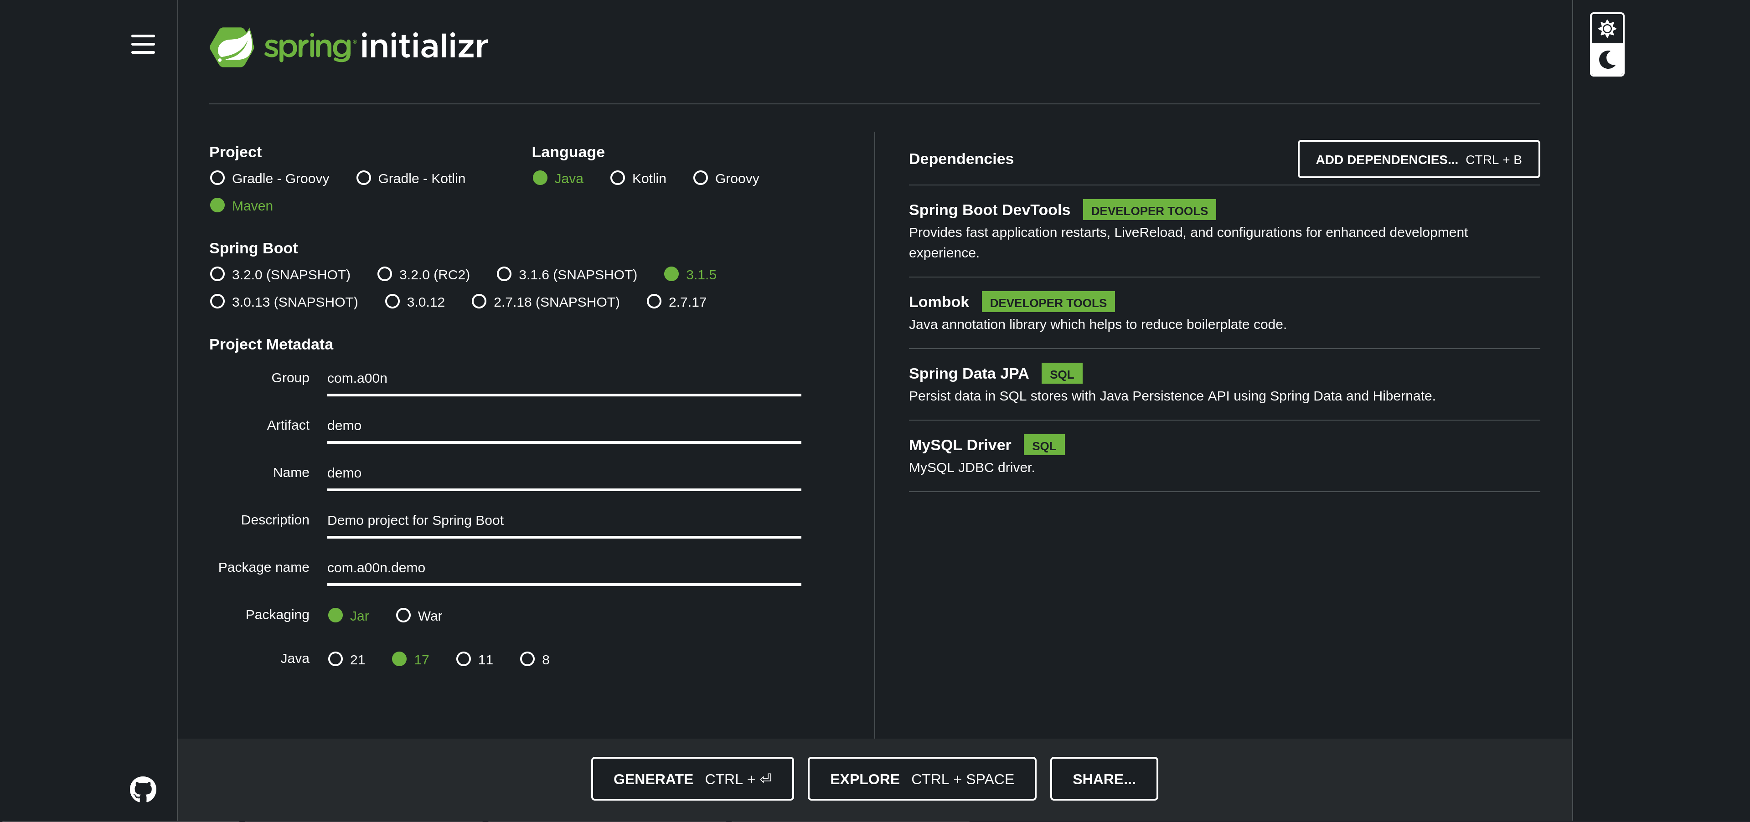Switch to dark theme moon icon
The height and width of the screenshot is (822, 1750).
tap(1607, 60)
